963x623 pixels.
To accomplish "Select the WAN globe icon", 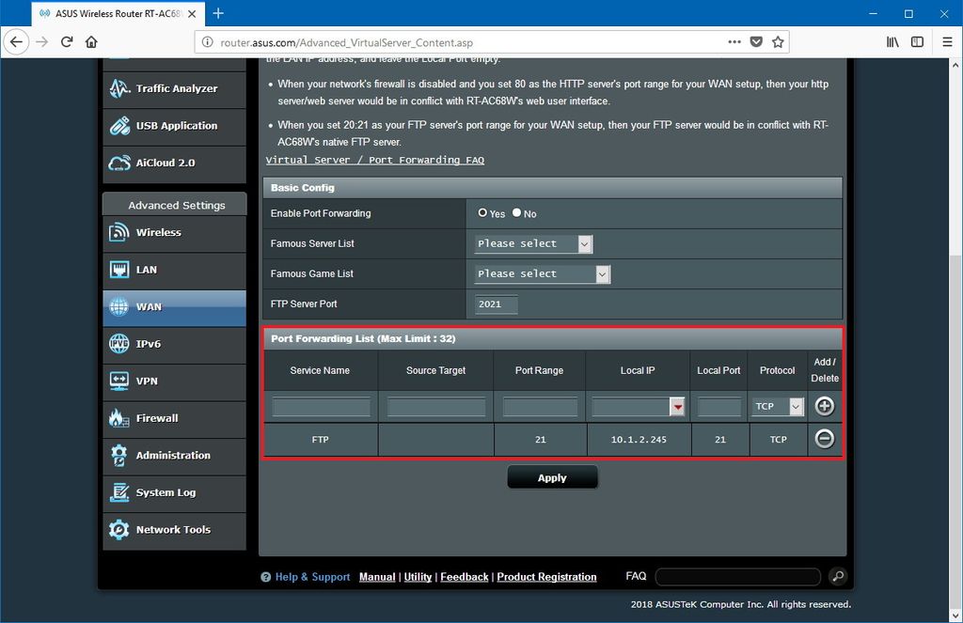I will 119,306.
